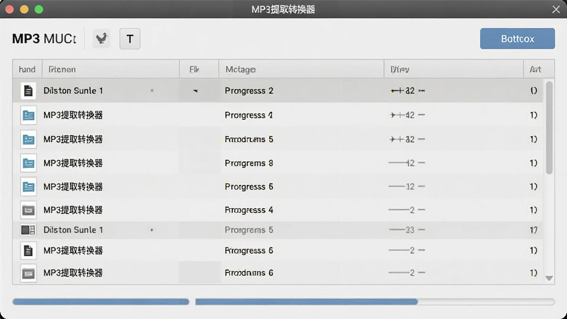Click the Art value in the Progresss 2 row
The height and width of the screenshot is (319, 567).
[534, 90]
